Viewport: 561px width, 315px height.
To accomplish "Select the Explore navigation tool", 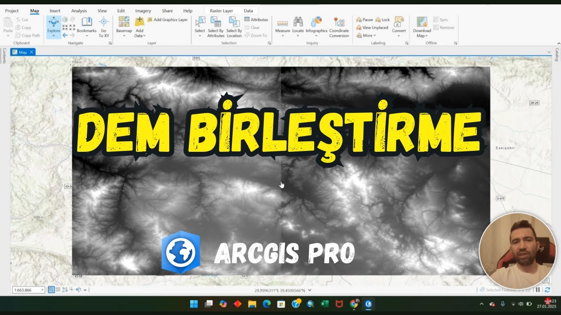I will pos(53,26).
